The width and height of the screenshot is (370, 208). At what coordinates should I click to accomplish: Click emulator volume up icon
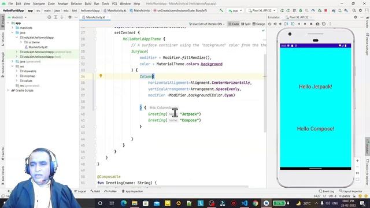275,24
